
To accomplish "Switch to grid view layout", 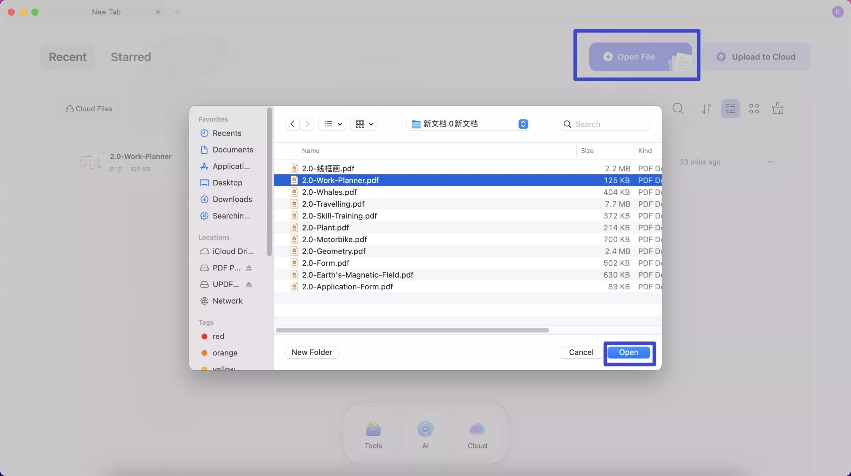I will [754, 109].
